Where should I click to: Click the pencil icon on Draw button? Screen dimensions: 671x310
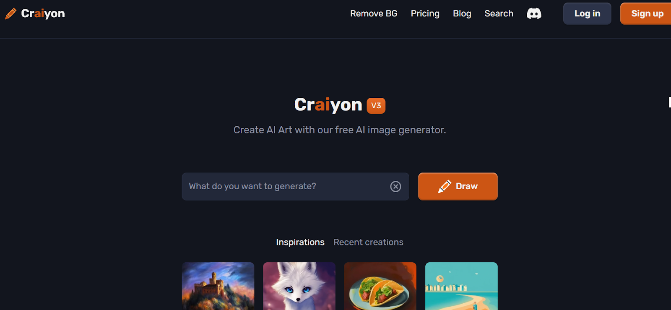445,186
